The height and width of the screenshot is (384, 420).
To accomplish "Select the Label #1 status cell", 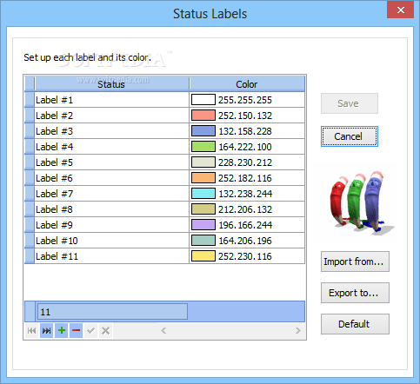I will (111, 100).
